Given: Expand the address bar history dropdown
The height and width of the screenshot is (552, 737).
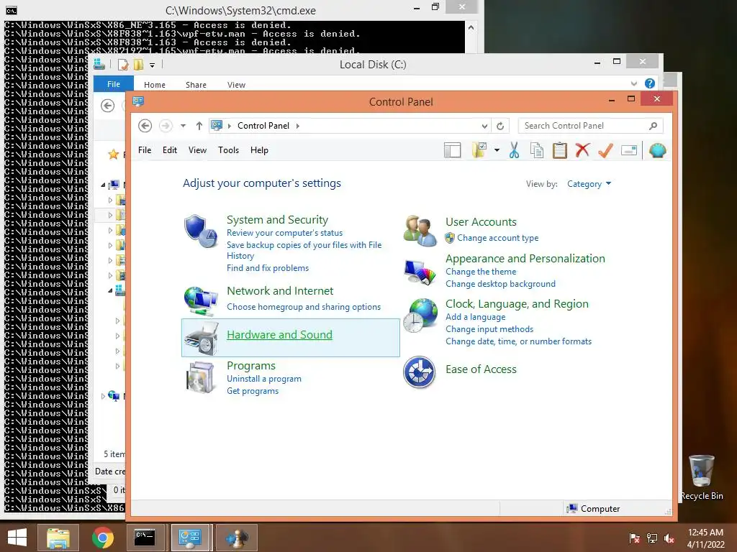Looking at the screenshot, I should point(484,126).
